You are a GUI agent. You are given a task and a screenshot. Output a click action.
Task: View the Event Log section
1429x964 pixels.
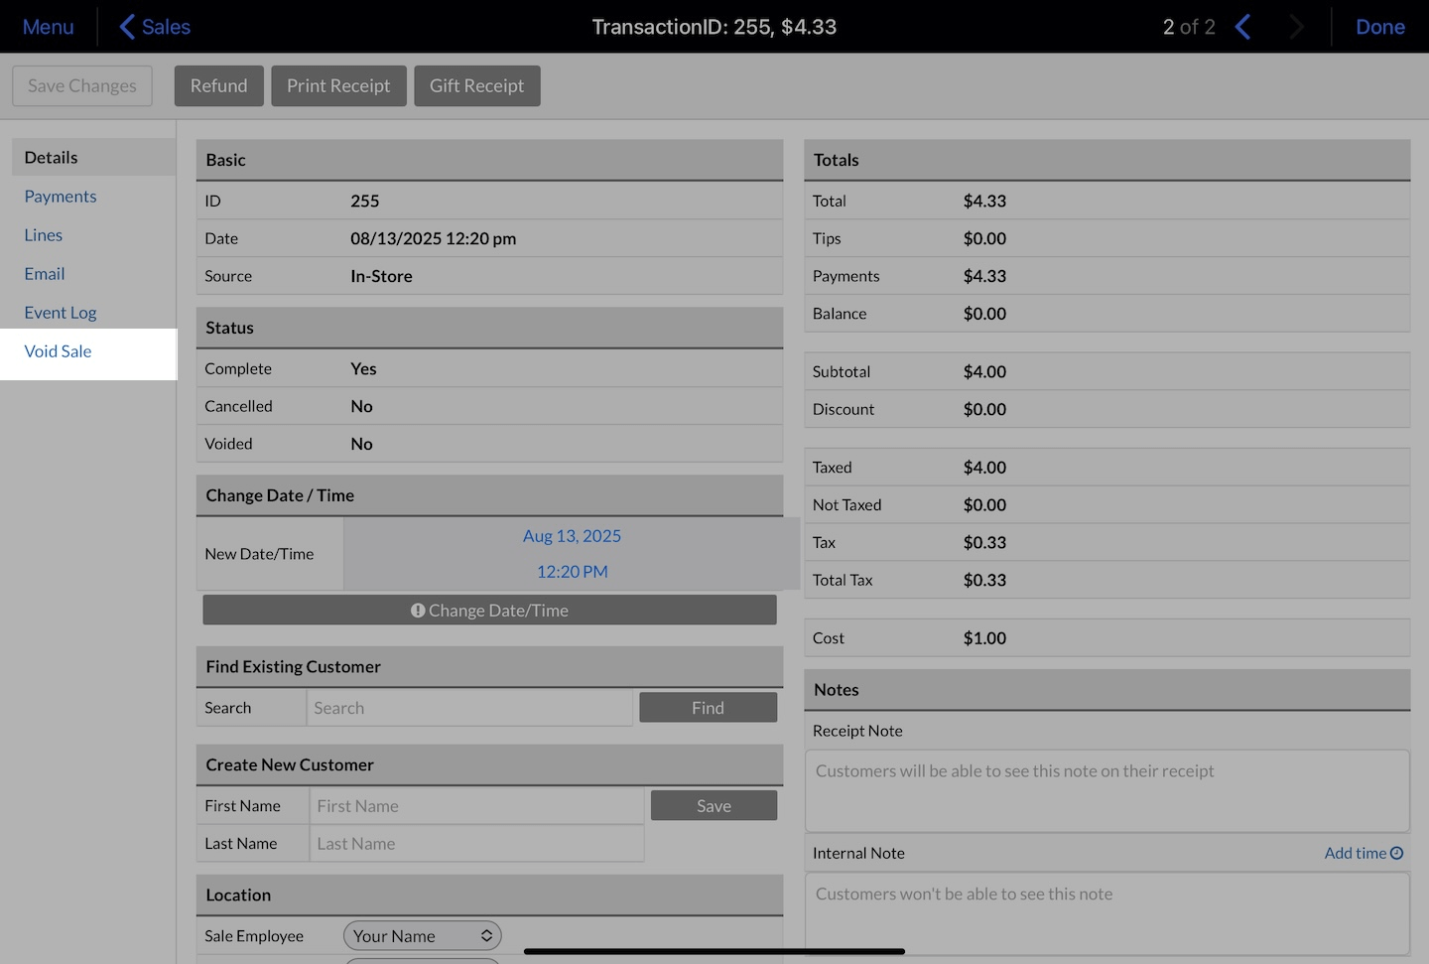61,313
